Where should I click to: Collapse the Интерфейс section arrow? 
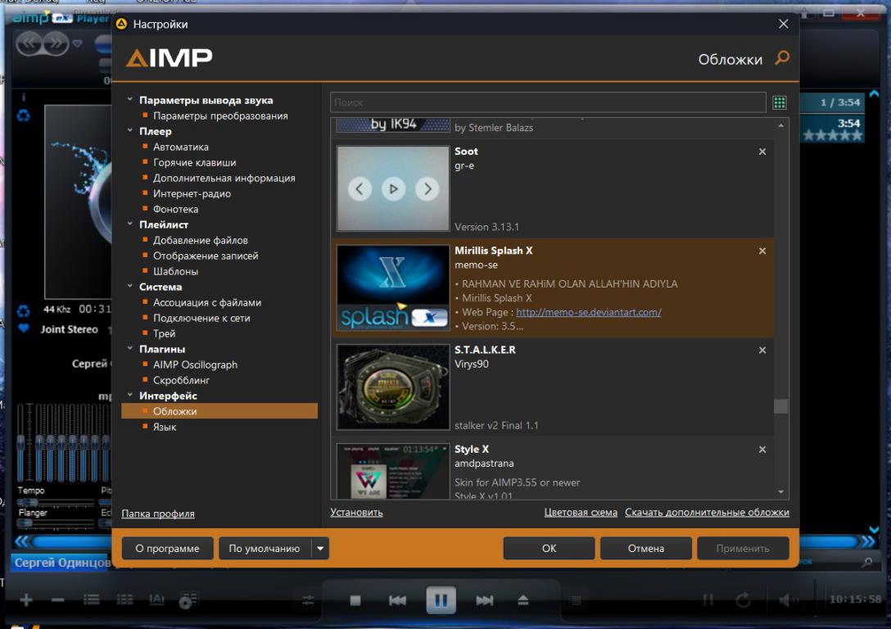tap(129, 396)
